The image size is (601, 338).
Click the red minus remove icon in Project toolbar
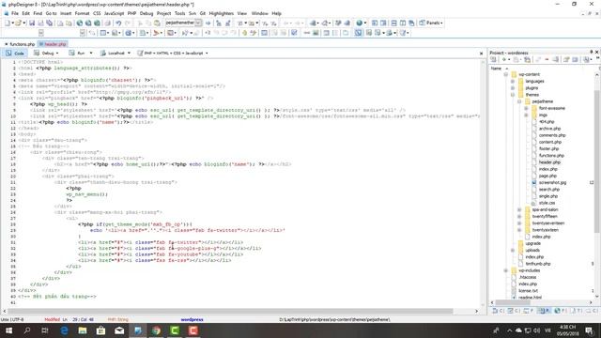tap(547, 59)
